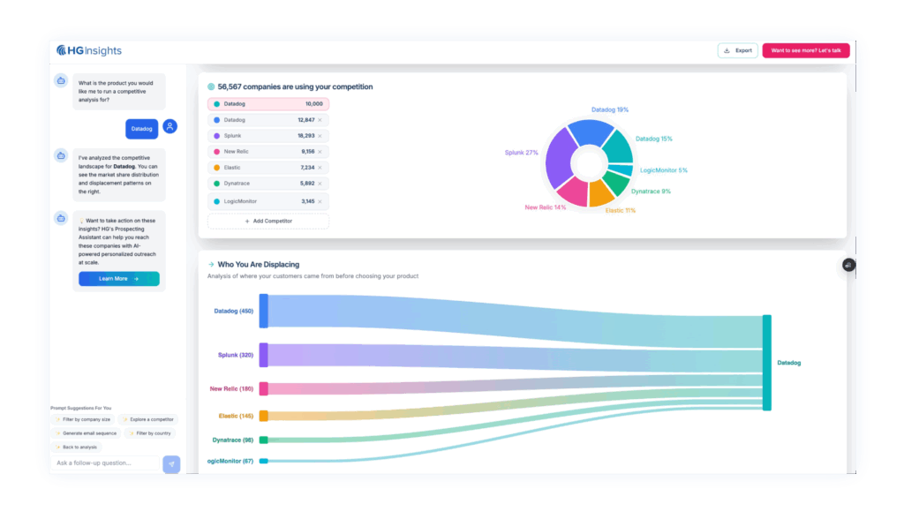Screen dimensions: 904x519
Task: Click the Export button
Action: tap(737, 50)
